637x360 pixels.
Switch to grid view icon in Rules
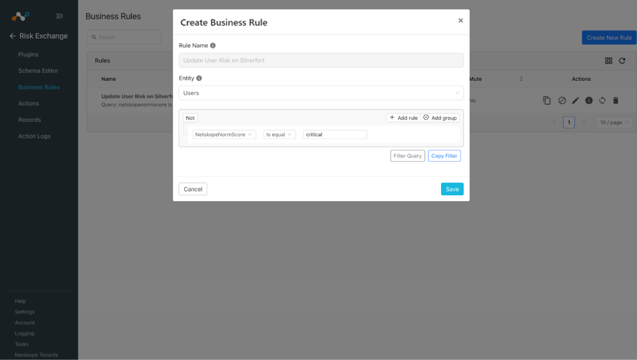(608, 60)
